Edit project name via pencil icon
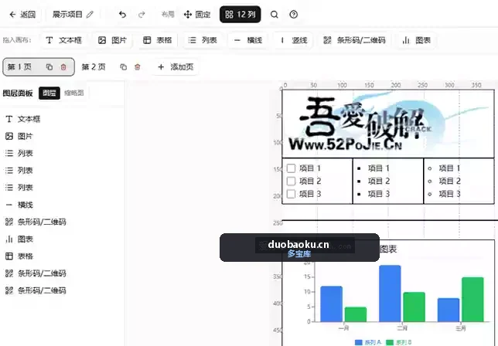The image size is (498, 346). (x=90, y=15)
